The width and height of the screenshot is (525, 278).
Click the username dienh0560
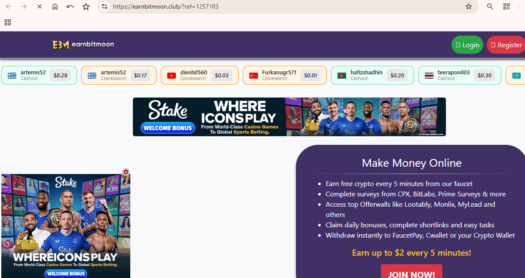point(193,73)
